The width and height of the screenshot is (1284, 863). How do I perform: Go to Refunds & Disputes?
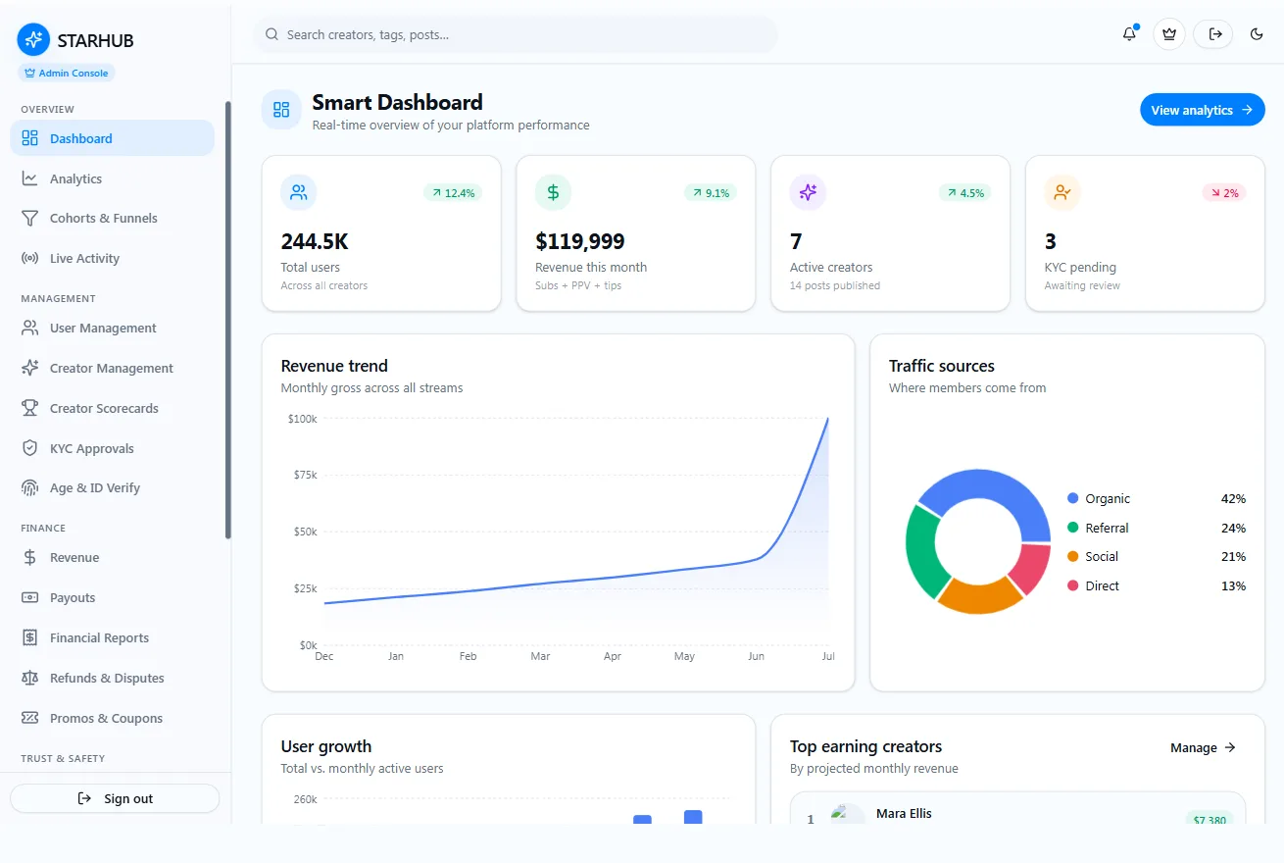coord(112,679)
